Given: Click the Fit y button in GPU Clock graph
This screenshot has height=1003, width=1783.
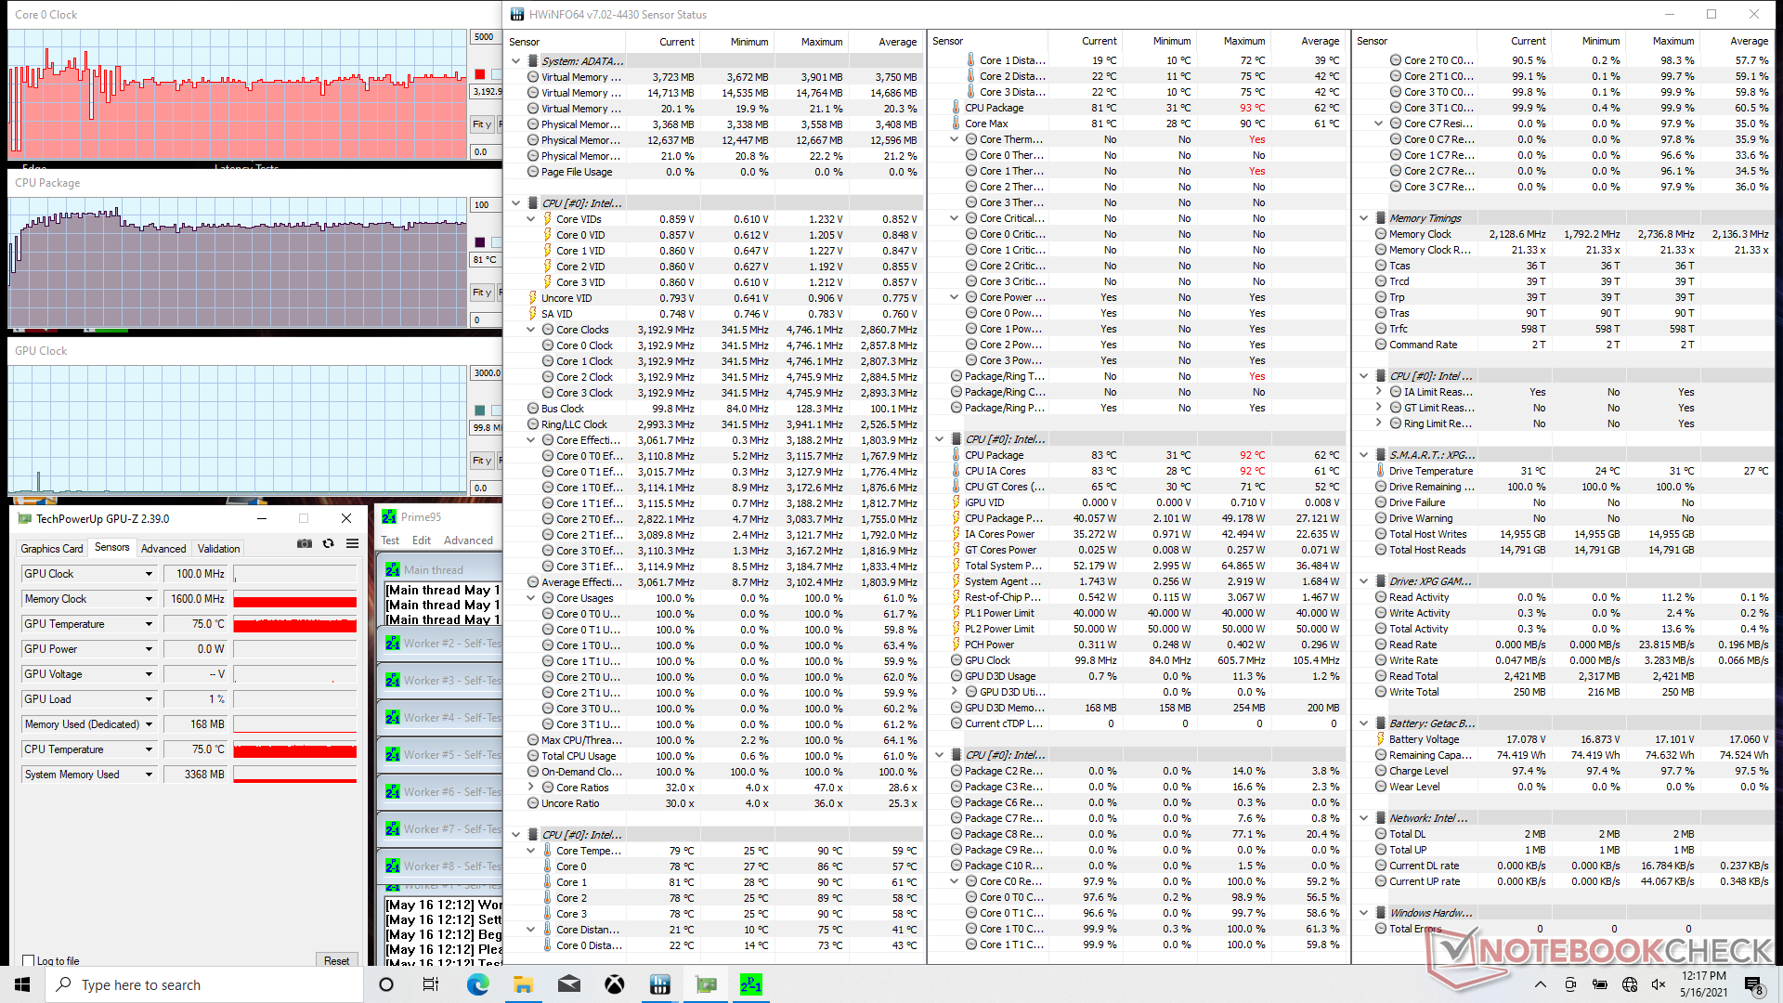Looking at the screenshot, I should (x=483, y=461).
